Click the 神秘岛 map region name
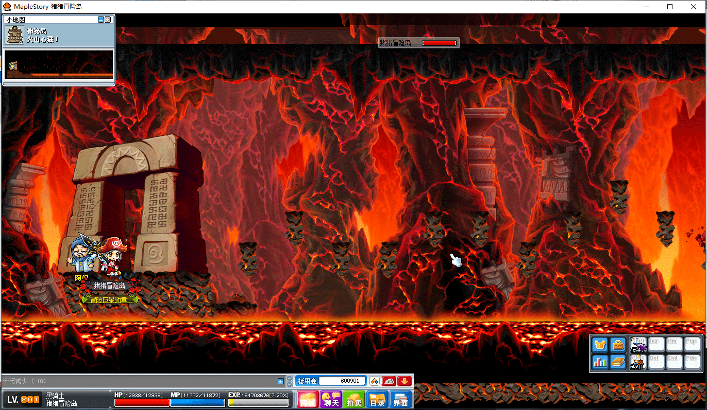Image resolution: width=707 pixels, height=410 pixels. pos(37,31)
